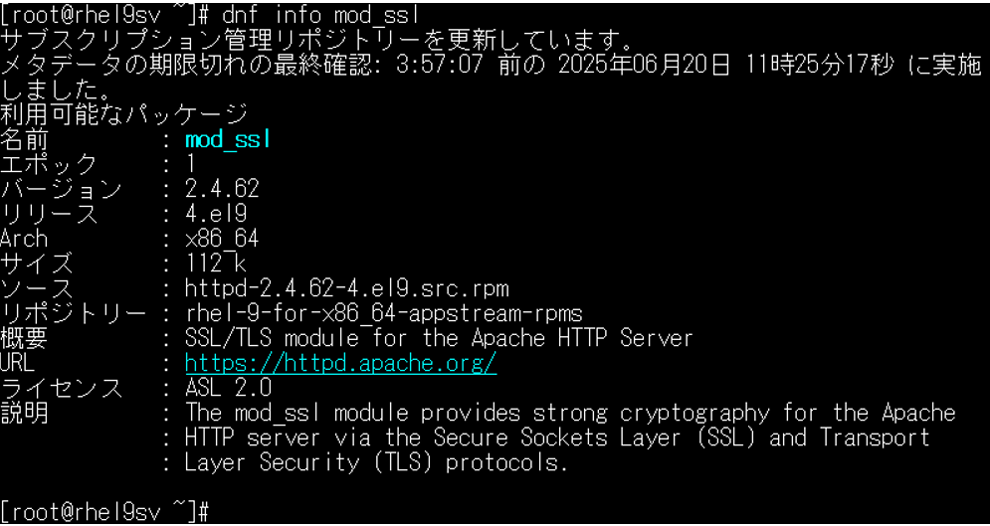The width and height of the screenshot is (990, 526).
Task: Click the Layer Security (TLS) protocols line
Action: click(x=376, y=463)
